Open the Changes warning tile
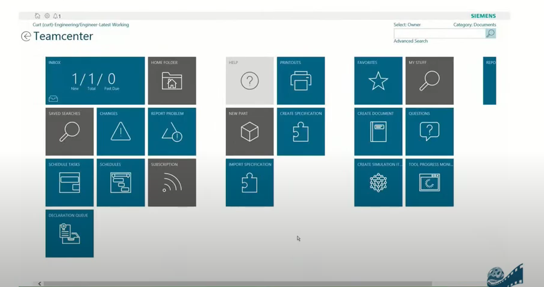544x287 pixels. (120, 131)
